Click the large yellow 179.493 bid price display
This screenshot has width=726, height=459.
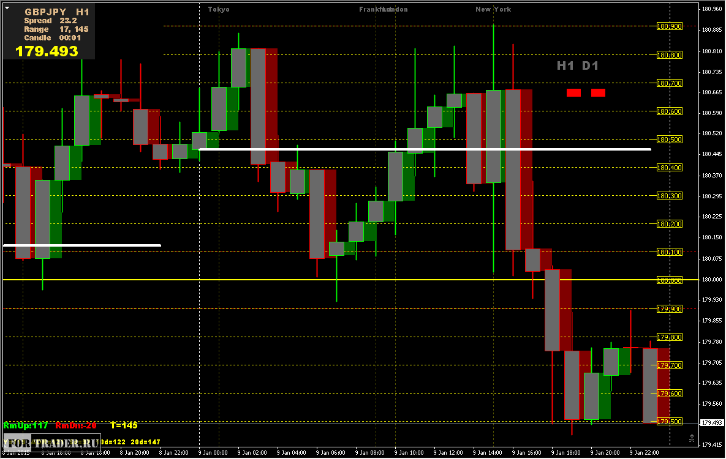[x=47, y=51]
